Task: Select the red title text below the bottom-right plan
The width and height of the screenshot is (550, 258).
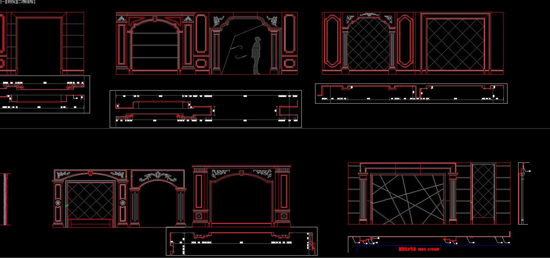Action: (418, 249)
